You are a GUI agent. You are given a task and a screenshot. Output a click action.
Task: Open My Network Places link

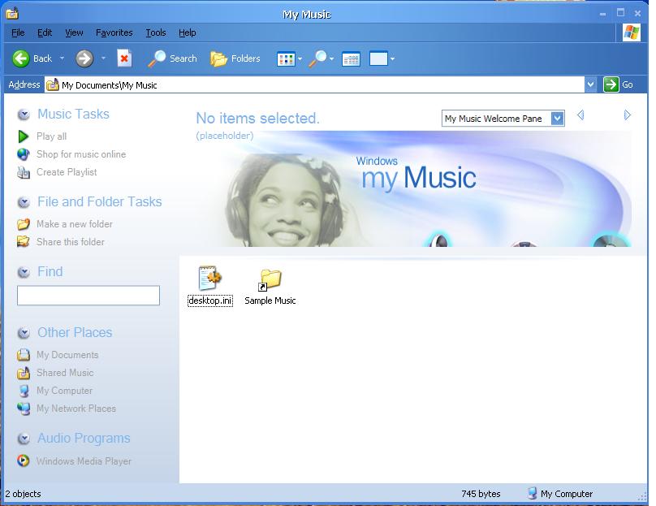coord(76,409)
